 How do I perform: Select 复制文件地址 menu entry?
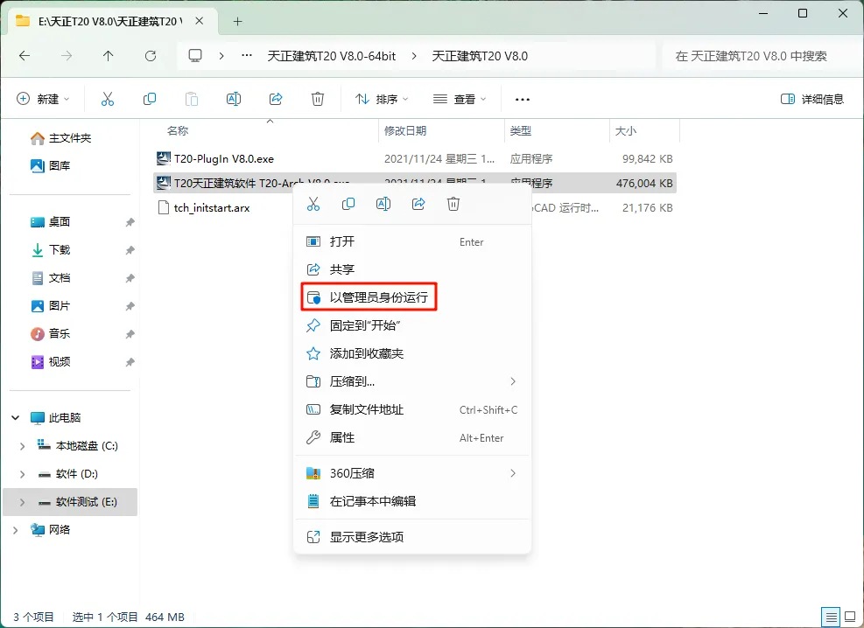(x=412, y=409)
